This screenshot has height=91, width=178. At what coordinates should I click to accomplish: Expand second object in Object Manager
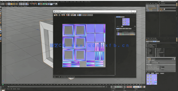[x=146, y=7]
